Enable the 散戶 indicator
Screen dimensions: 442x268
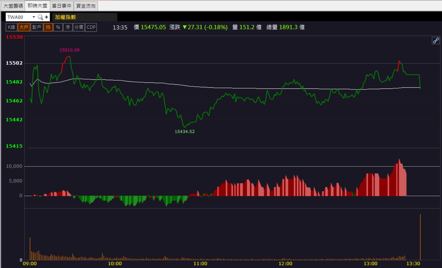37,27
